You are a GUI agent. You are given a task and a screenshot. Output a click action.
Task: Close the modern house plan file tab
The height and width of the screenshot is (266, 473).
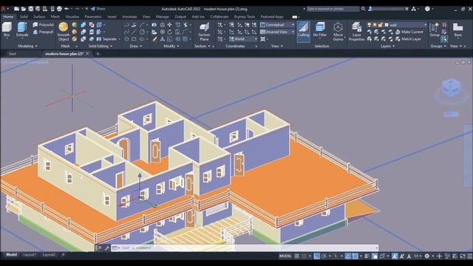pyautogui.click(x=87, y=54)
